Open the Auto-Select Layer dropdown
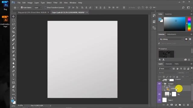This screenshot has width=193, height=108. click(38, 7)
